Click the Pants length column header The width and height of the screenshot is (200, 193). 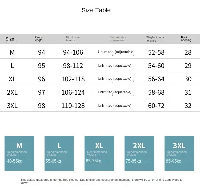(38, 39)
